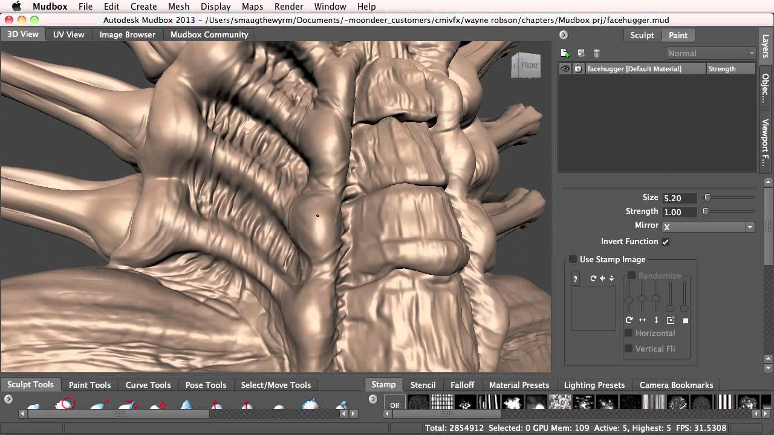Toggle visibility of the facehugger layer
The image size is (774, 435).
tap(565, 69)
